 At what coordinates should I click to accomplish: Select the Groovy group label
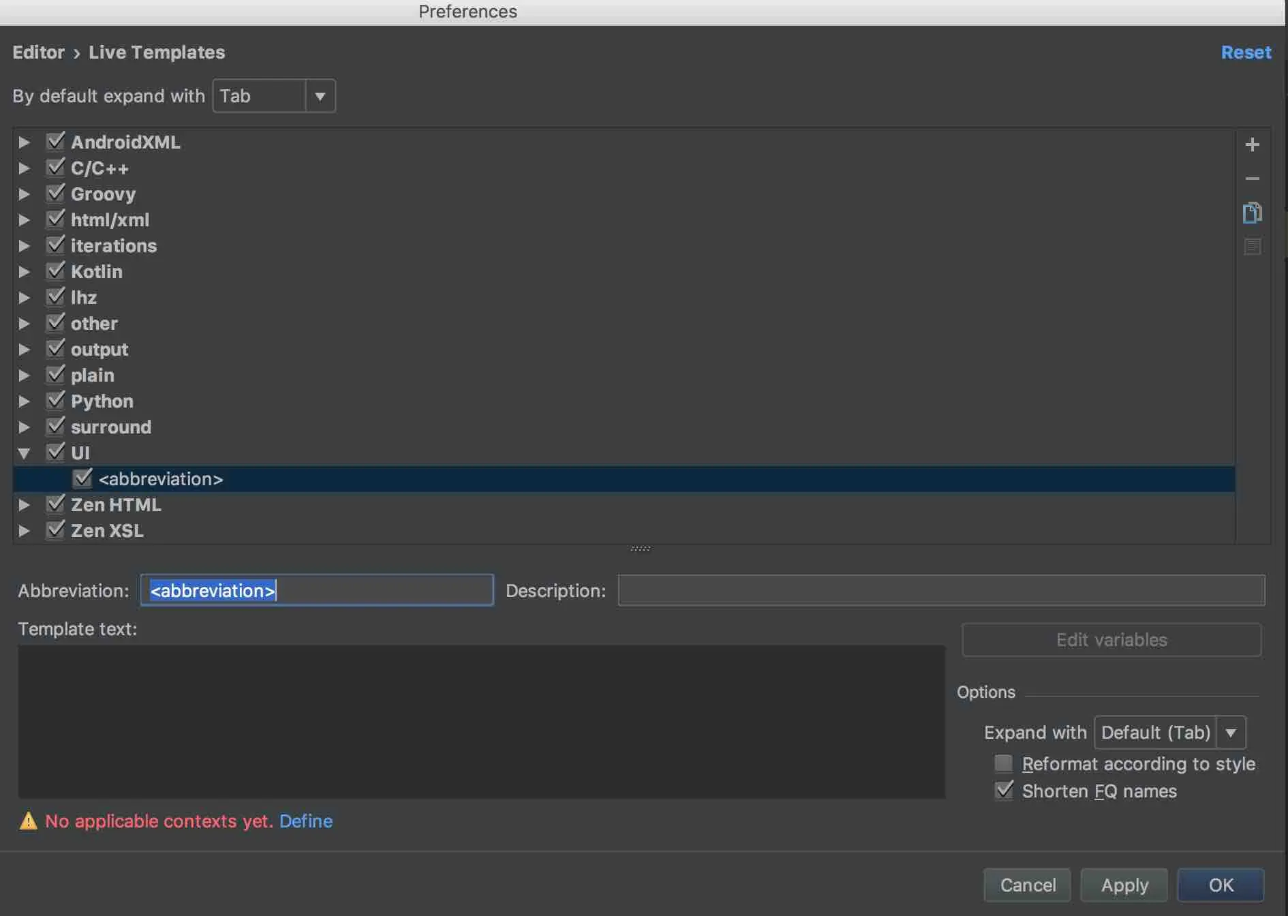point(103,194)
